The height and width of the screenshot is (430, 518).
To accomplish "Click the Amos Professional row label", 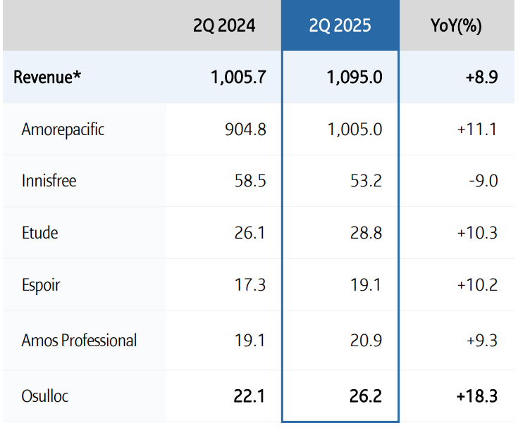I will (x=79, y=341).
